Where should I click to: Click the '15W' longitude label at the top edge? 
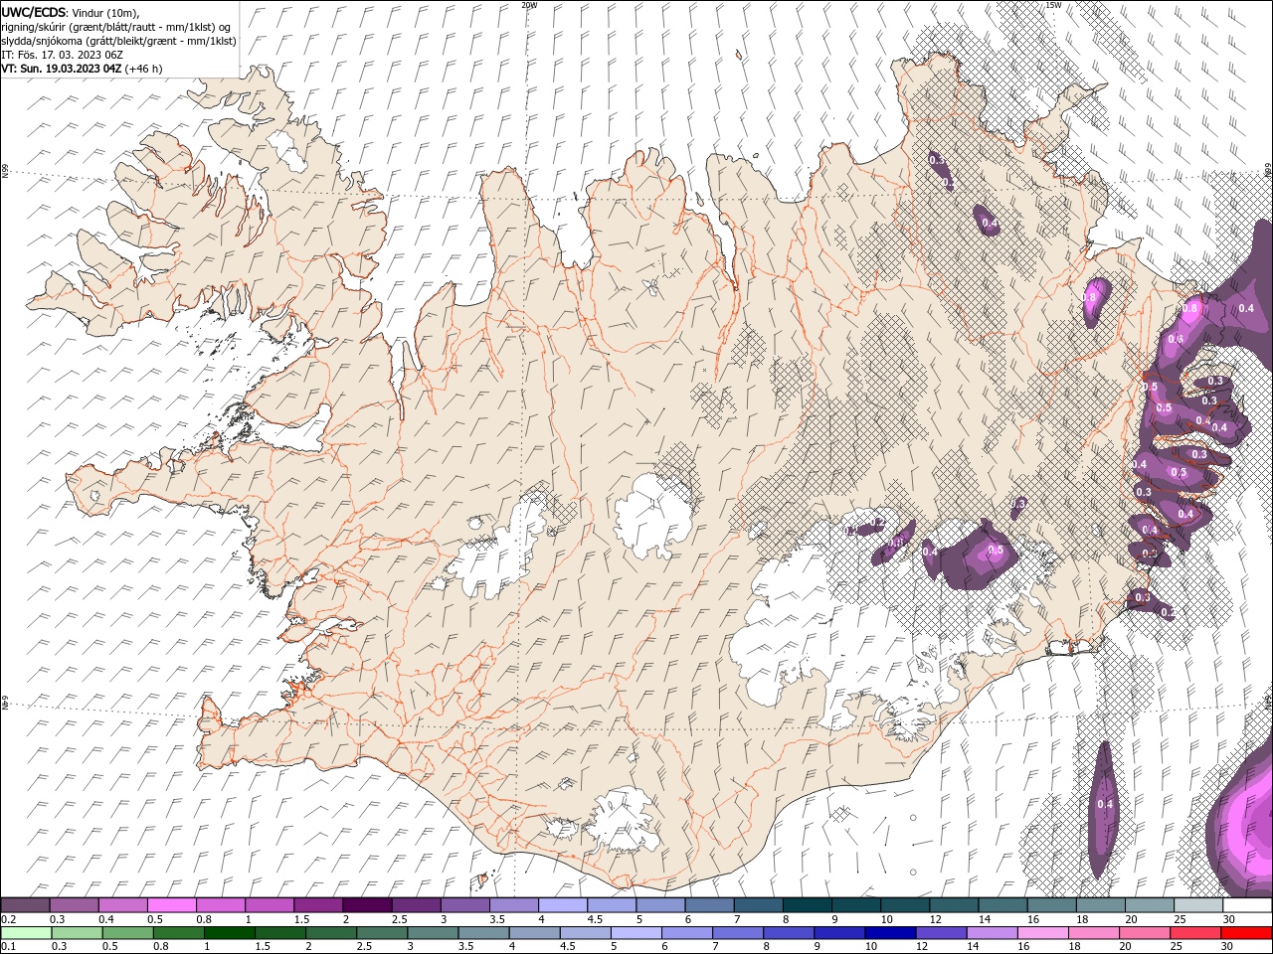pyautogui.click(x=1053, y=5)
